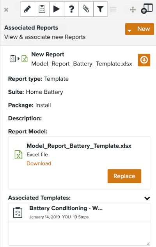Open the pencil edit tool
The width and height of the screenshot is (156, 247).
pyautogui.click(x=27, y=9)
